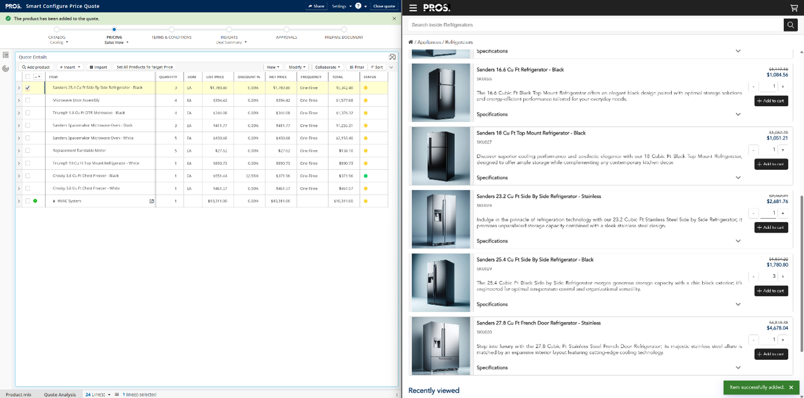Uncheck the Sanders 25.4 Cu Ft row checkbox

28,88
